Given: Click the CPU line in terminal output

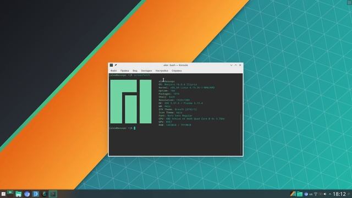Looking at the screenshot, I should coord(191,119).
